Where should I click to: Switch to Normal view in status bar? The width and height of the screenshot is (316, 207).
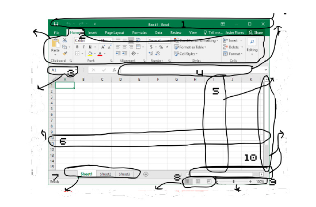click(x=187, y=181)
